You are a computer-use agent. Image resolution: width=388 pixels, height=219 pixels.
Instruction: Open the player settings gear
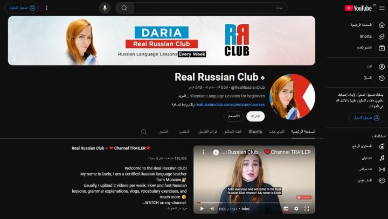(296, 209)
